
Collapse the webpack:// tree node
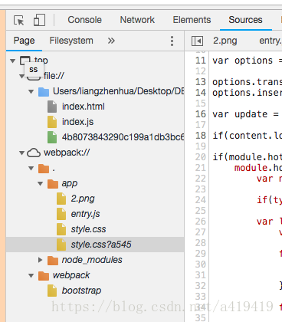(x=21, y=153)
